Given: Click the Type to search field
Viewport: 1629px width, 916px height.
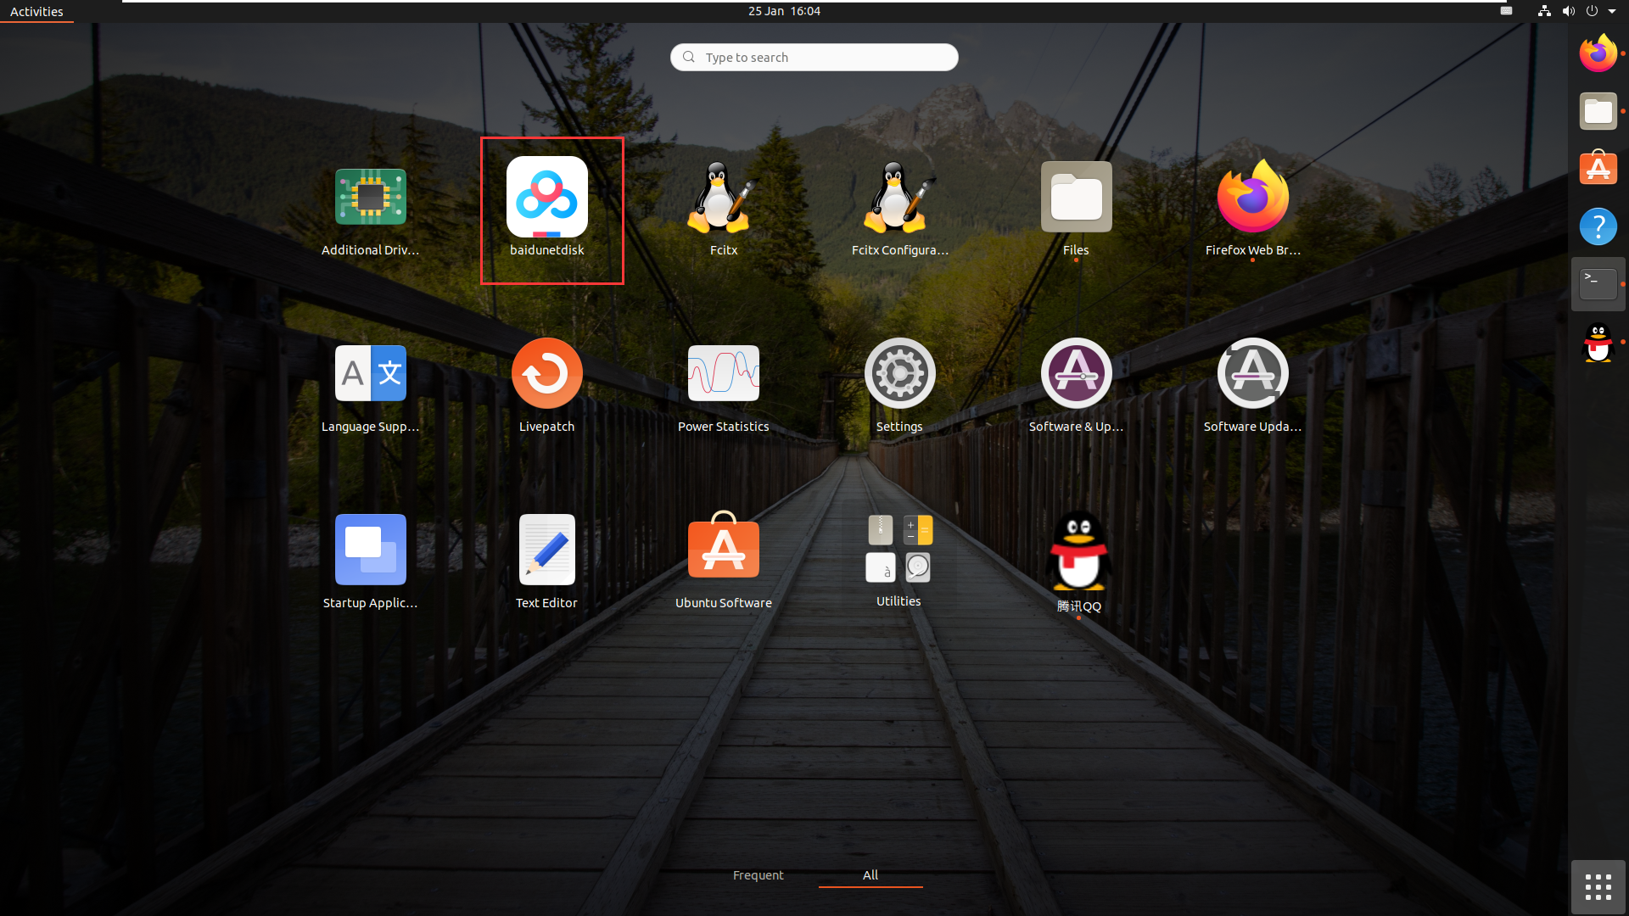Looking at the screenshot, I should pos(814,57).
